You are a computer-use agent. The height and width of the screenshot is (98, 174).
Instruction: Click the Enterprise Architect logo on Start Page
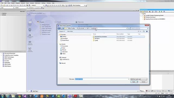click(x=29, y=13)
